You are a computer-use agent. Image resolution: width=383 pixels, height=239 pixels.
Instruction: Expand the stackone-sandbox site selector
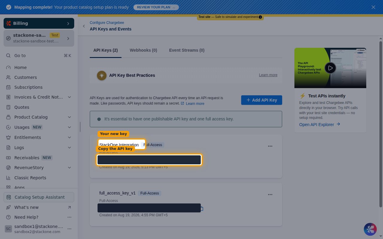[39, 38]
